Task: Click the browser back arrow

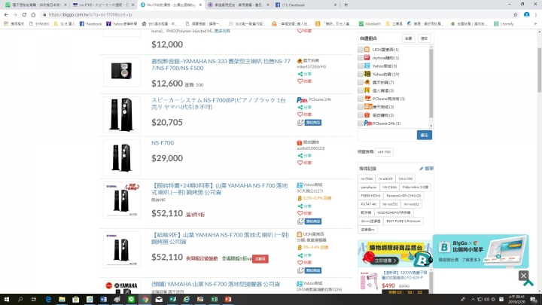Action: [6, 14]
